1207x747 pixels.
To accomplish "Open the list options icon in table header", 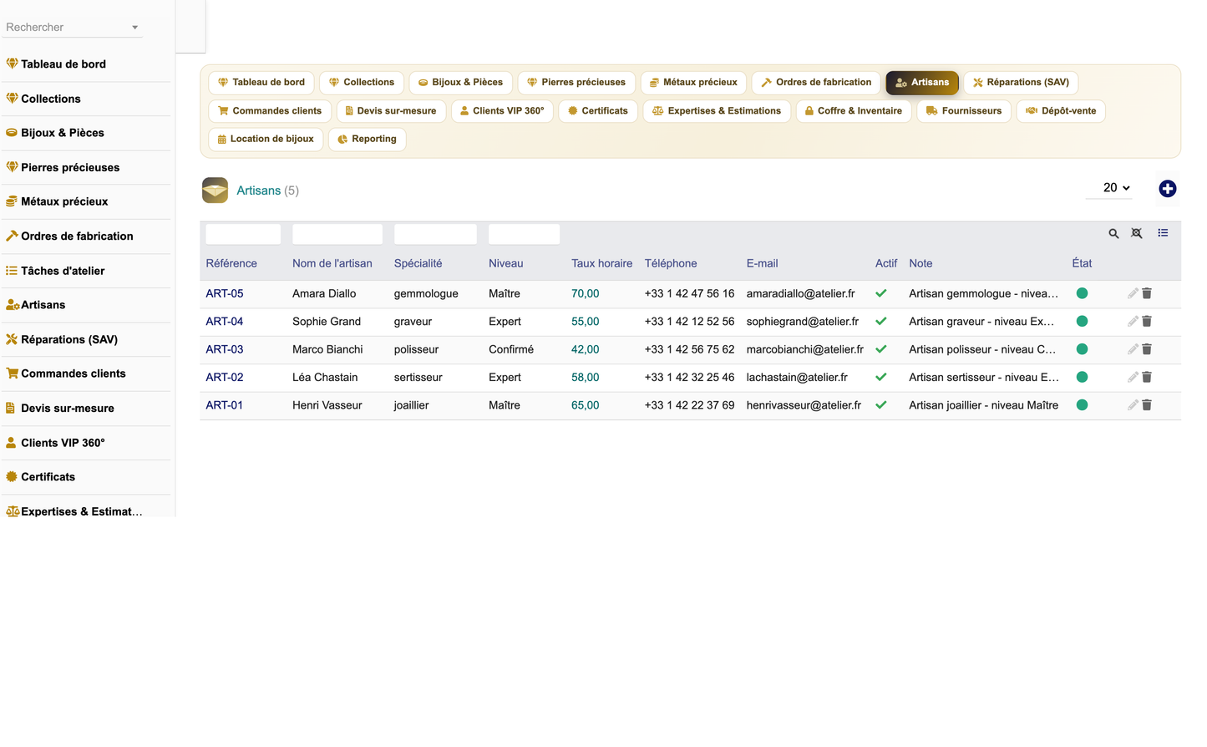I will point(1163,233).
